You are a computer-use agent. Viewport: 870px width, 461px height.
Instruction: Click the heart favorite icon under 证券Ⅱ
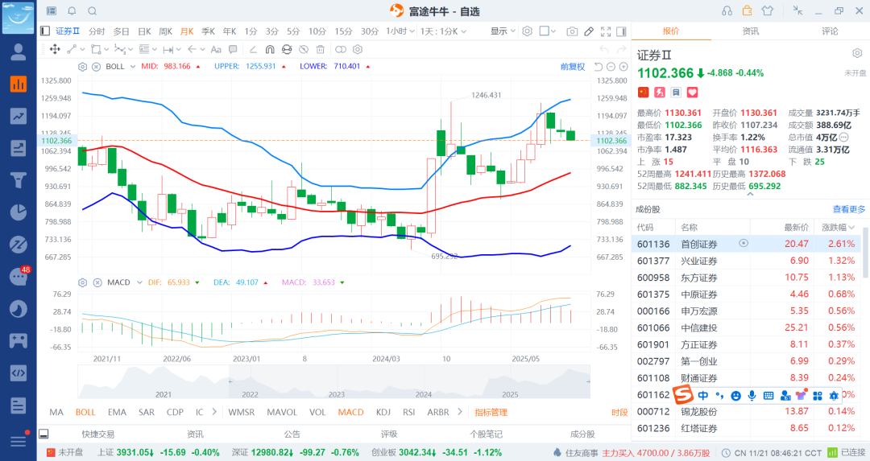coord(692,93)
